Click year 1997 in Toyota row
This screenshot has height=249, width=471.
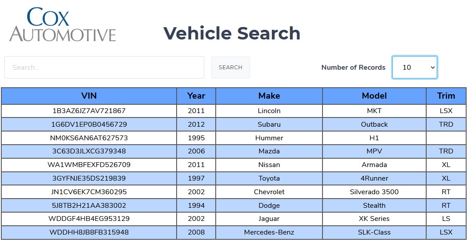pyautogui.click(x=196, y=178)
